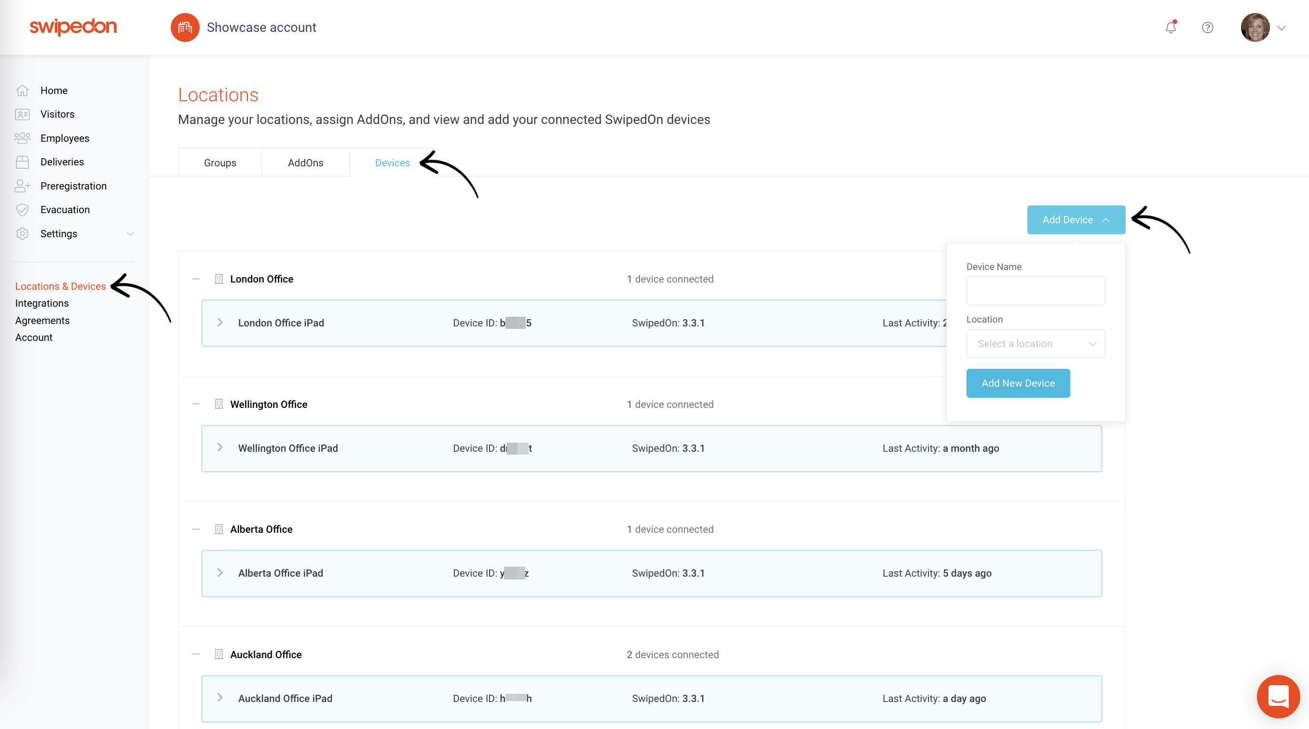Click the Showcase account building icon
The image size is (1309, 729).
[x=185, y=27]
